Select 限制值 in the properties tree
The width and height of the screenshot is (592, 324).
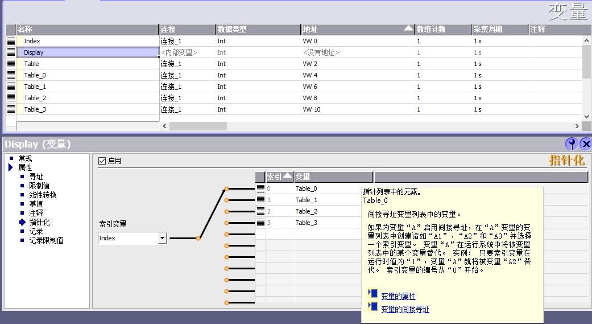tap(39, 186)
